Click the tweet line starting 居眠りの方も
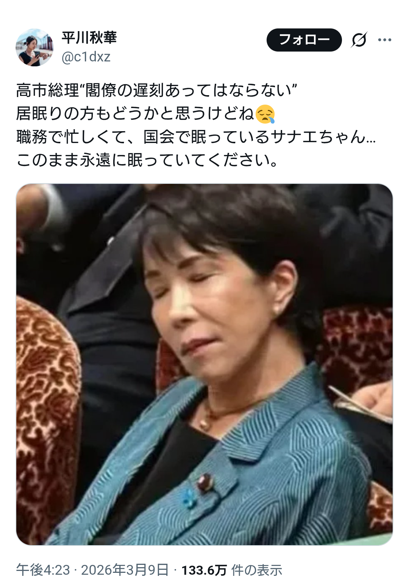409x588 pixels. (145, 114)
